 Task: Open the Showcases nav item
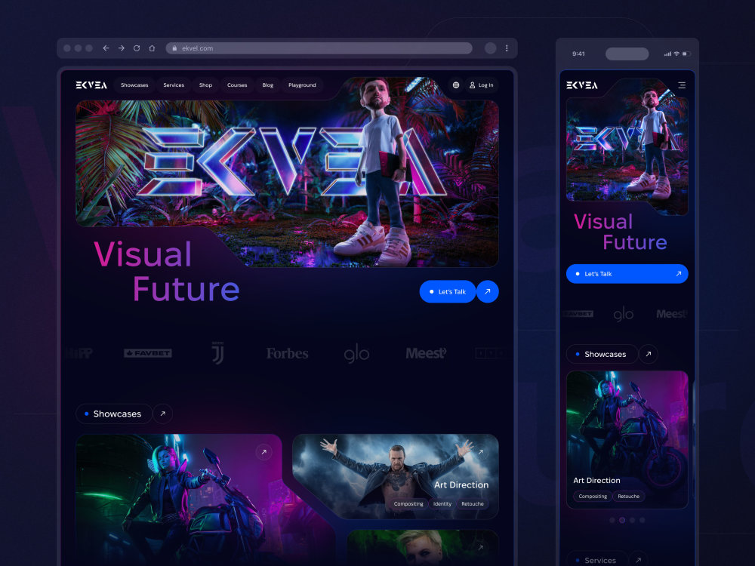(x=134, y=85)
